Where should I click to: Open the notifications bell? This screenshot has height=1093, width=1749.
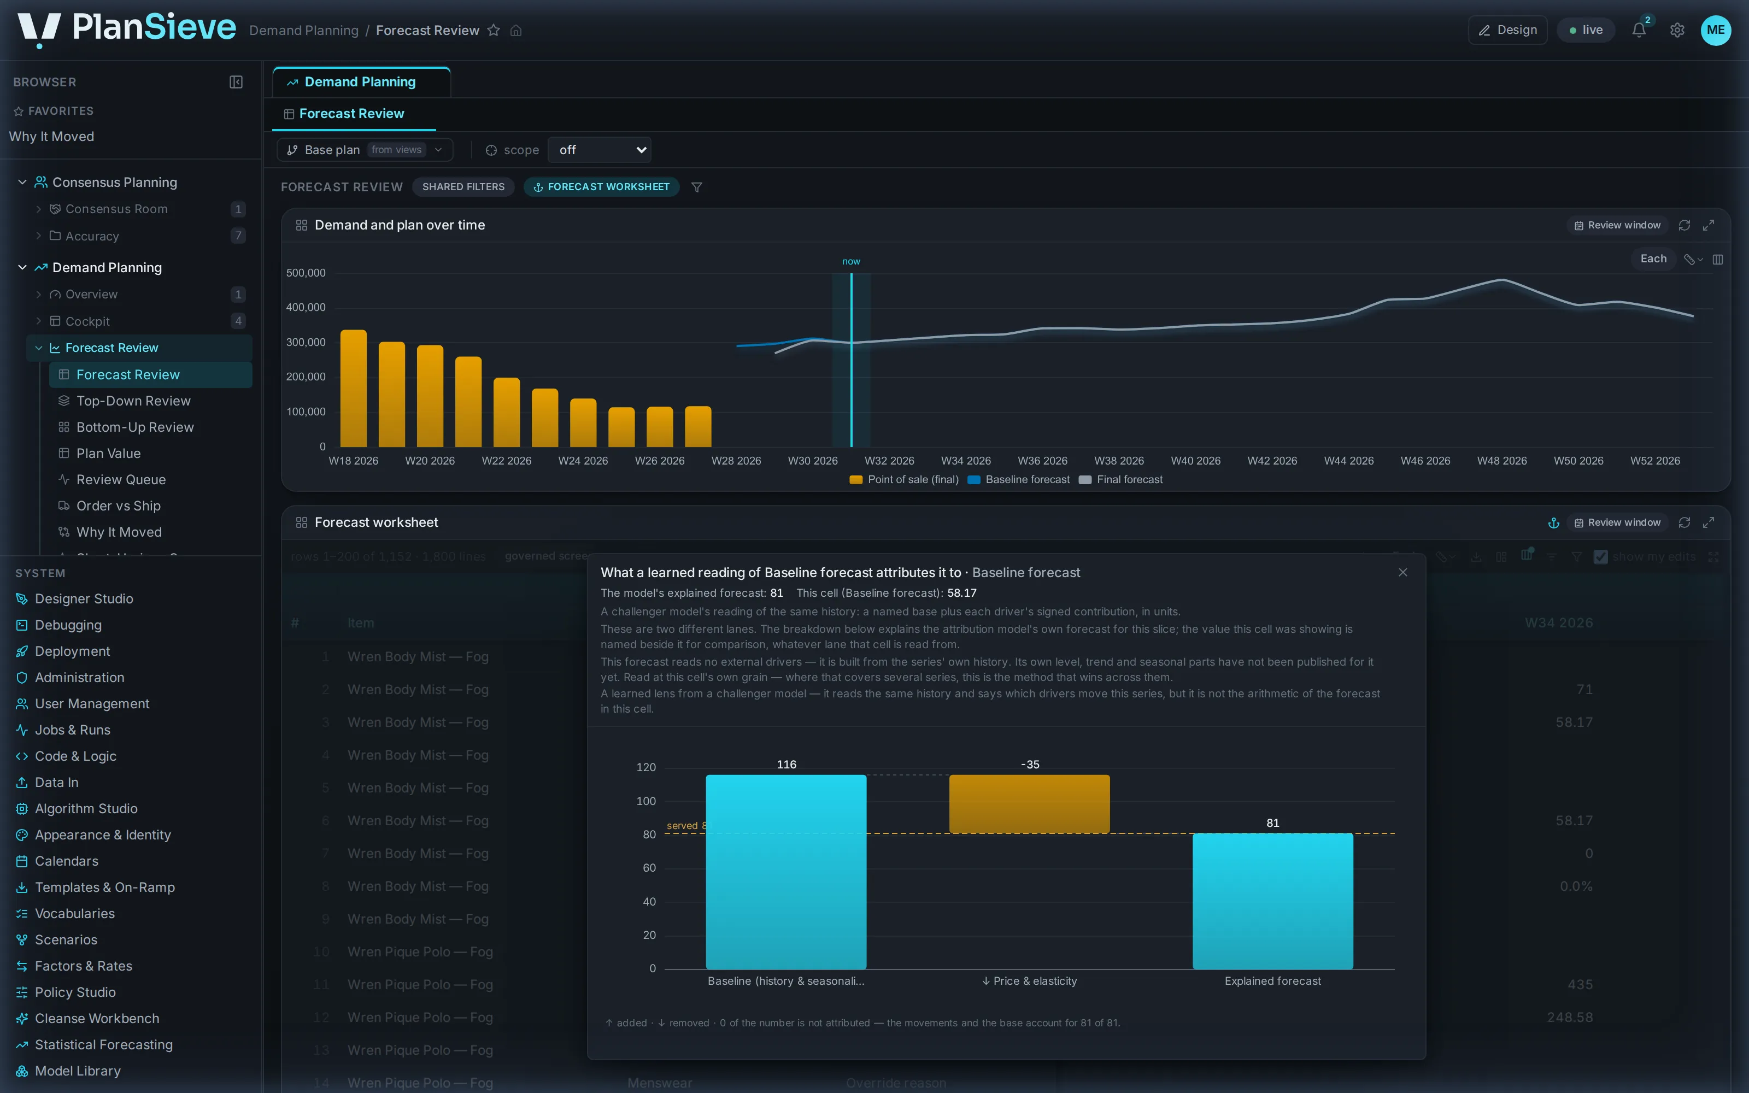pyautogui.click(x=1639, y=31)
